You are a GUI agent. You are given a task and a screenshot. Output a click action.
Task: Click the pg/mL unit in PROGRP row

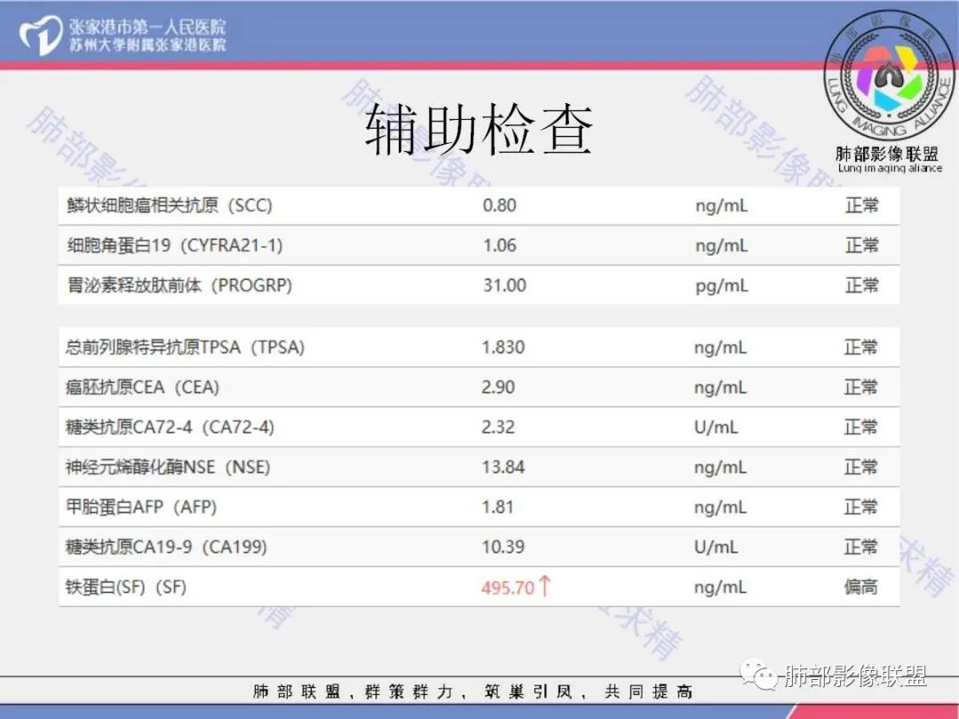tap(721, 286)
